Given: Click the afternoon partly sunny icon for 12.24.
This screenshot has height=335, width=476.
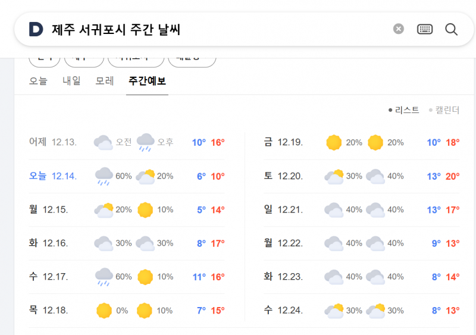Looking at the screenshot, I should tap(375, 311).
